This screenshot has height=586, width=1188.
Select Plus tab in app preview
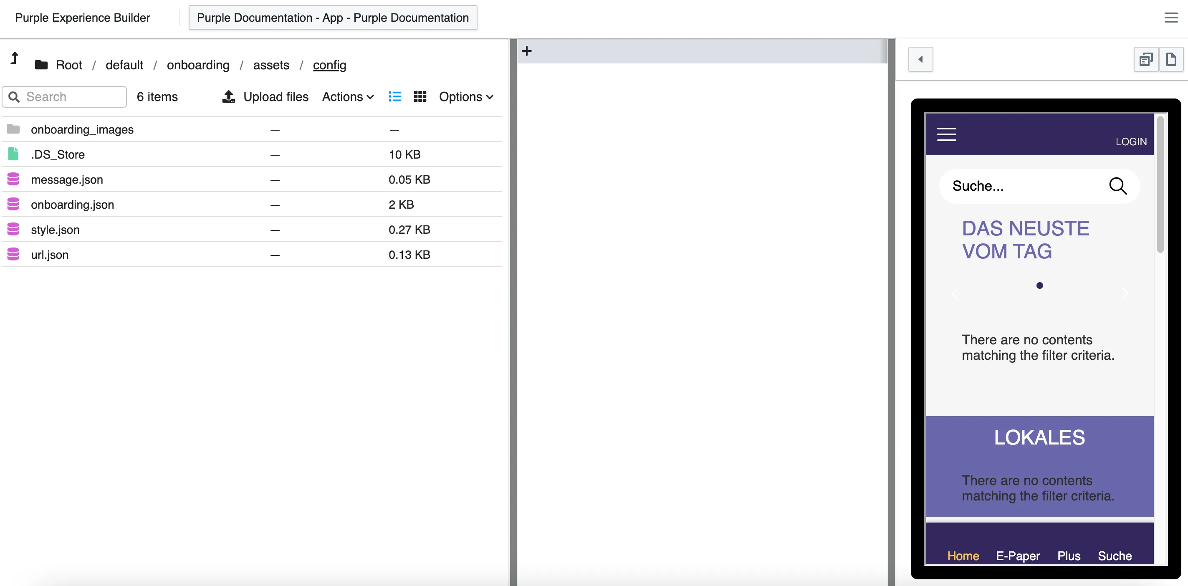pos(1069,556)
